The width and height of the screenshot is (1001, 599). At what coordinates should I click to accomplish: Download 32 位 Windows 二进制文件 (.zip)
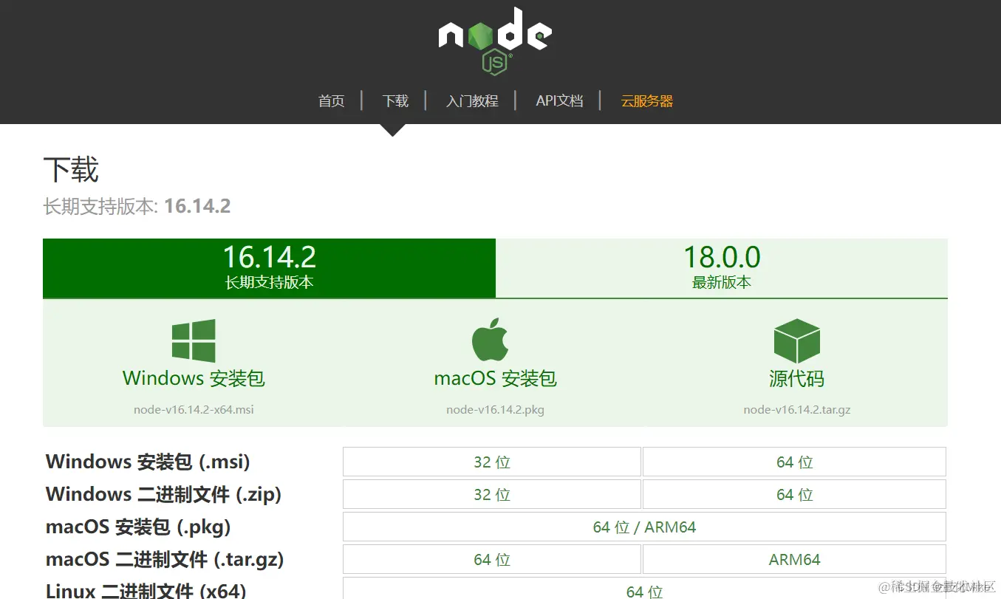pyautogui.click(x=492, y=494)
